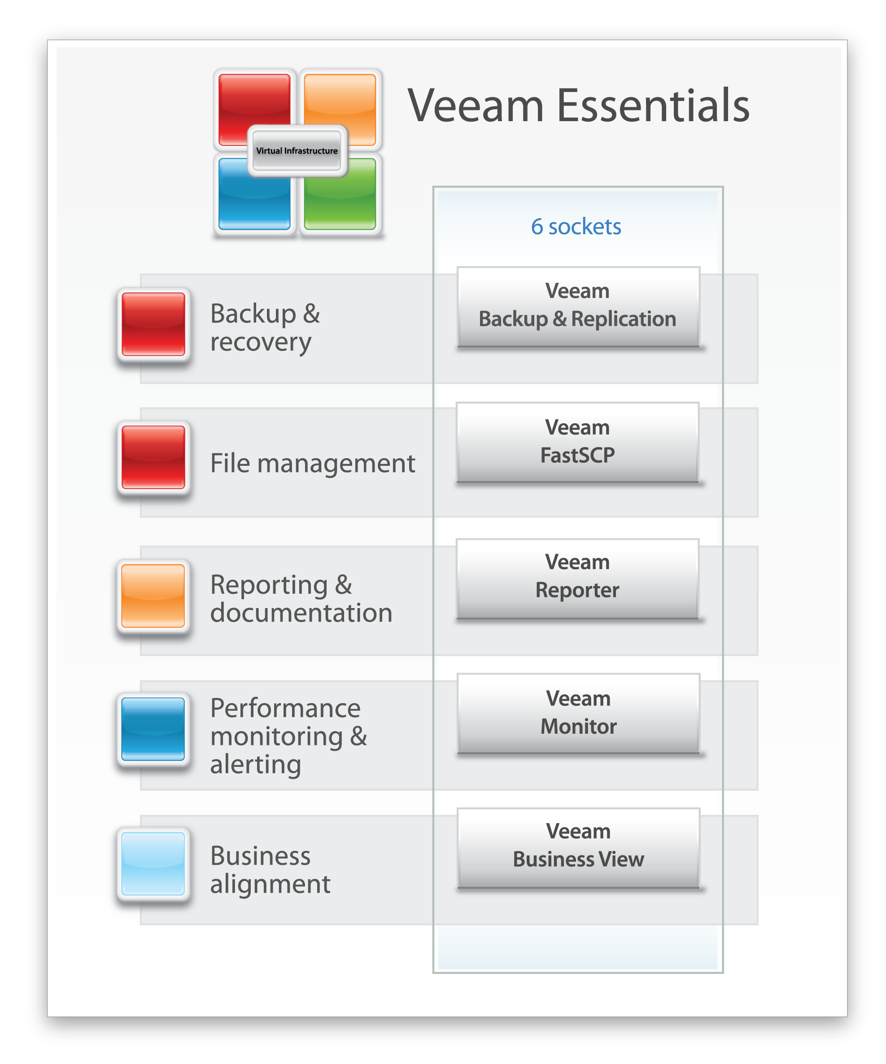
Task: Click the 6 sockets heading
Action: click(576, 227)
